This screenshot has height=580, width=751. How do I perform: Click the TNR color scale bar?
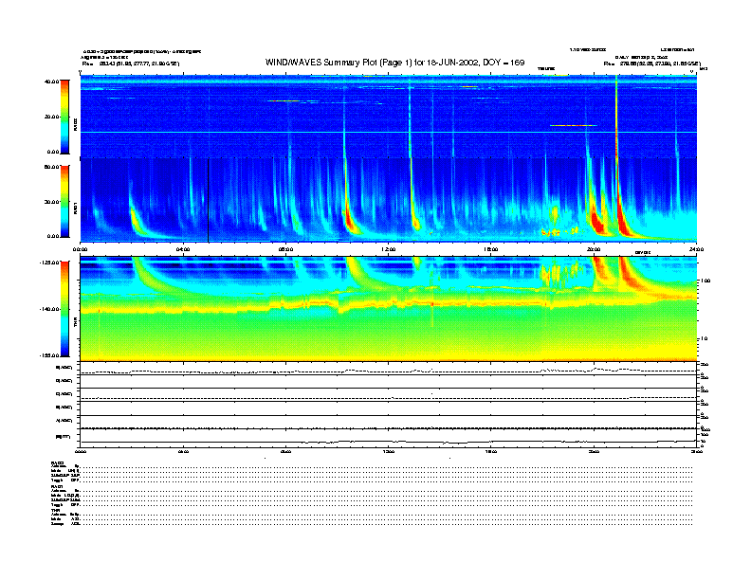[64, 309]
